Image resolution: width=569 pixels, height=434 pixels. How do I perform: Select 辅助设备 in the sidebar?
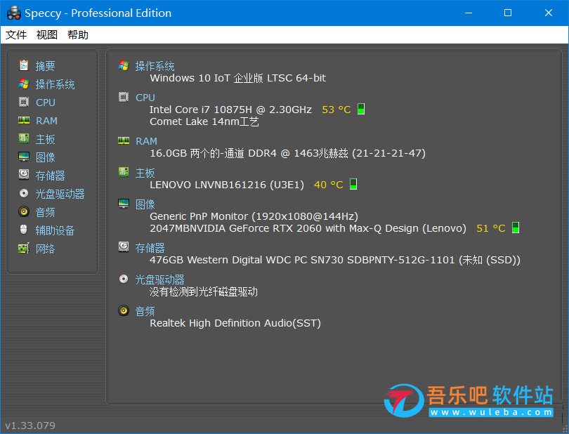tap(55, 230)
